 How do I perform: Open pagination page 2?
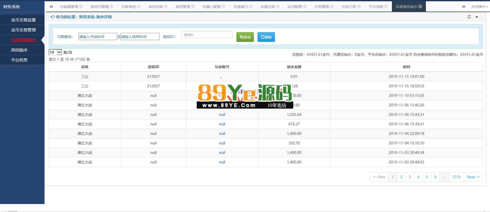(401, 177)
